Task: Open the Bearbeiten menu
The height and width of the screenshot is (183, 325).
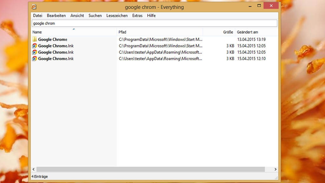Action: coord(56,16)
